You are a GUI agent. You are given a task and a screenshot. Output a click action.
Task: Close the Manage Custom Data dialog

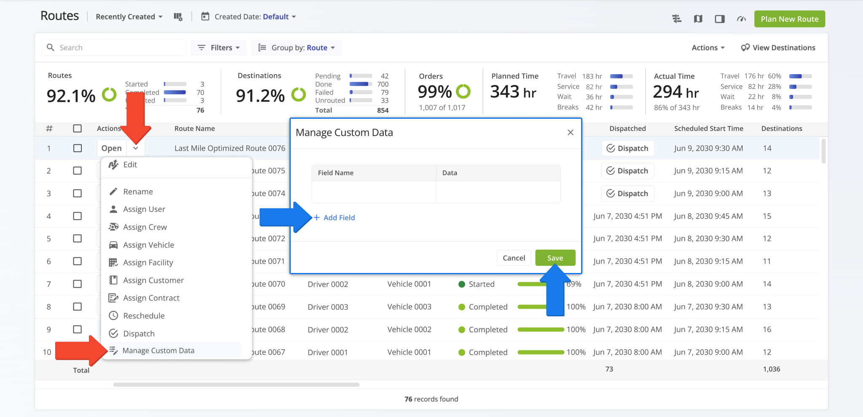(570, 133)
